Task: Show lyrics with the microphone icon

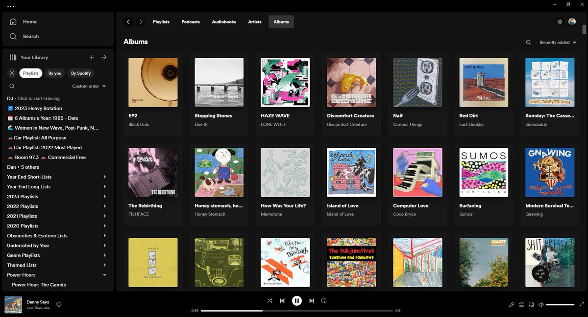Action: point(512,305)
